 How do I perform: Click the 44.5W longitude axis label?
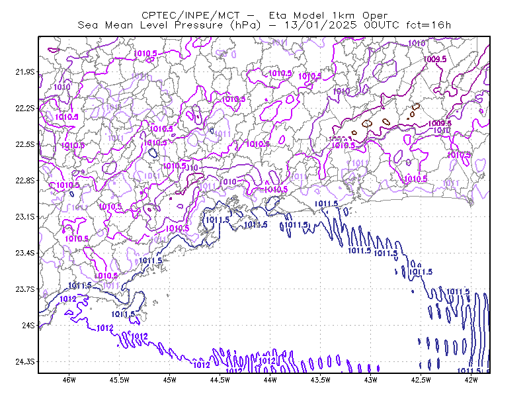[220, 380]
